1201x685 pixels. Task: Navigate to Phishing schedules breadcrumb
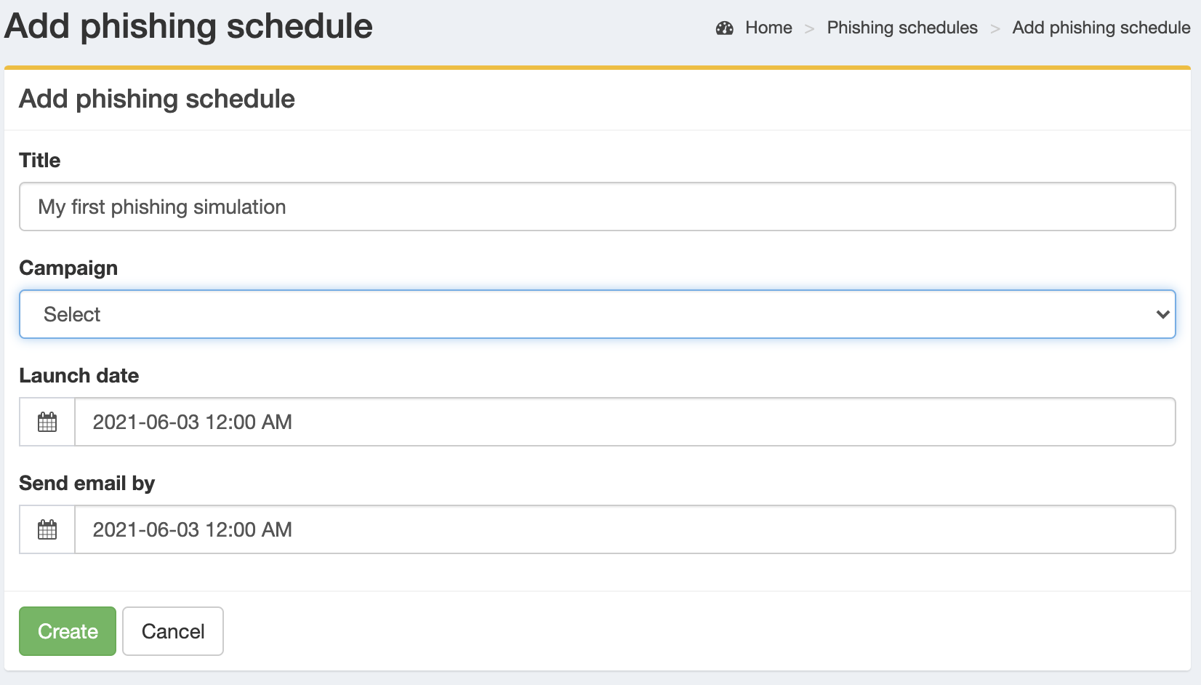point(902,28)
